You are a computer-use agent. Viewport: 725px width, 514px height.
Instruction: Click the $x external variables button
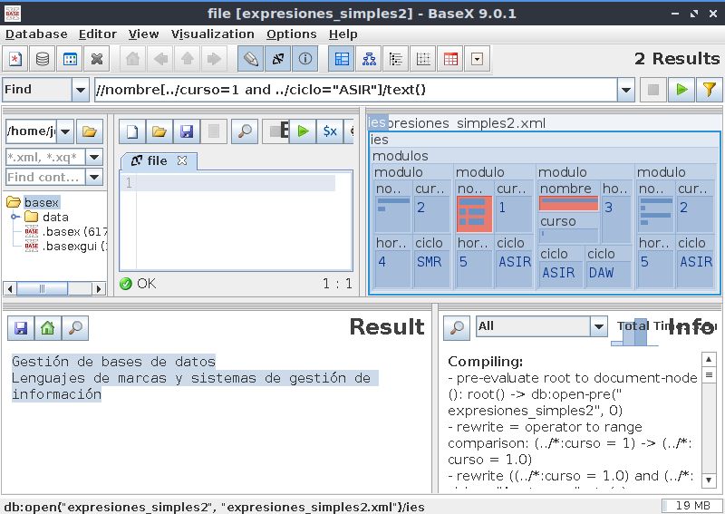tap(330, 131)
